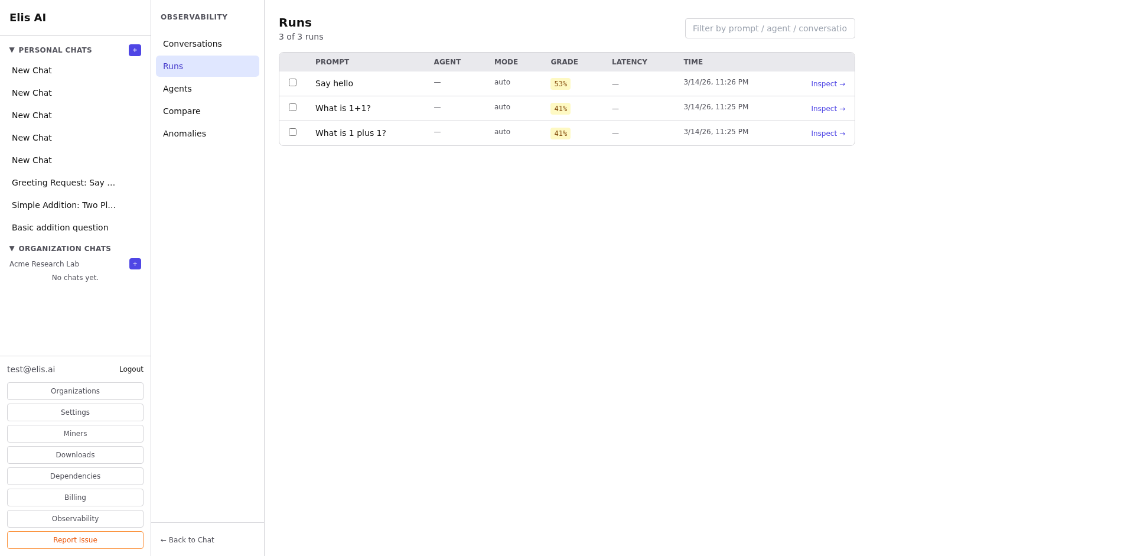Open the Billing page
Image resolution: width=1134 pixels, height=556 pixels.
(75, 497)
